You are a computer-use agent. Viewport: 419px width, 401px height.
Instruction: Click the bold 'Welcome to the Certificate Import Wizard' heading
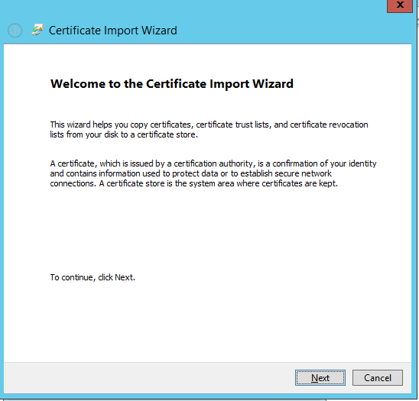pos(172,83)
